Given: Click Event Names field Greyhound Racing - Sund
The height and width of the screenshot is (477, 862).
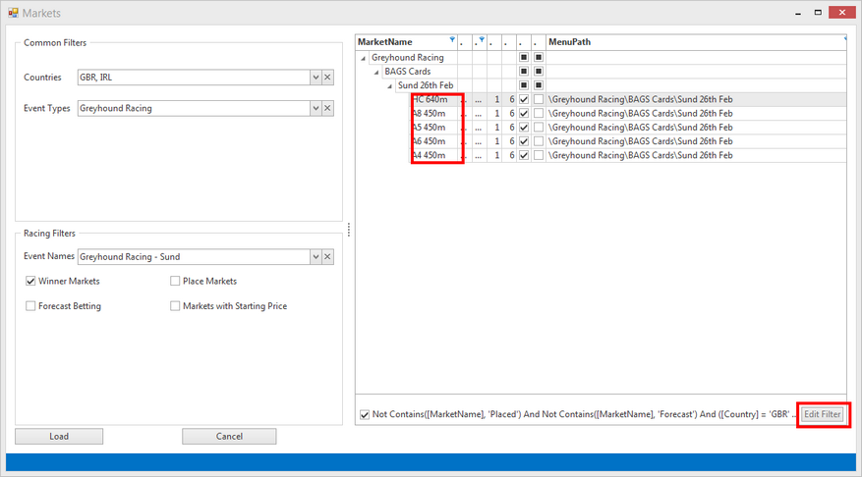Looking at the screenshot, I should (x=194, y=256).
